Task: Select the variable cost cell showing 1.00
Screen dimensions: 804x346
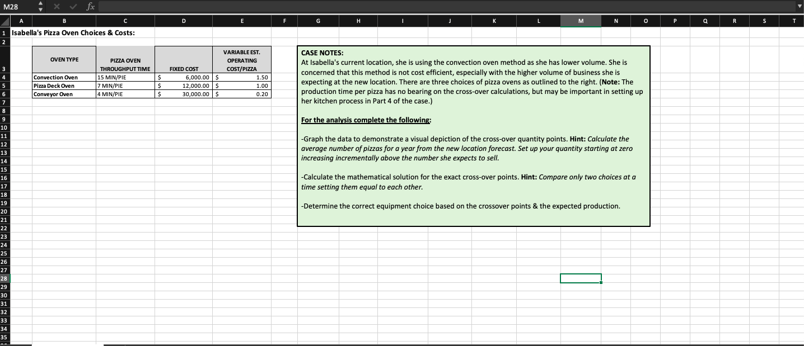Action: pyautogui.click(x=242, y=86)
